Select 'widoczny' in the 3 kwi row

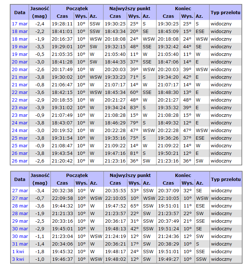pos(221,259)
